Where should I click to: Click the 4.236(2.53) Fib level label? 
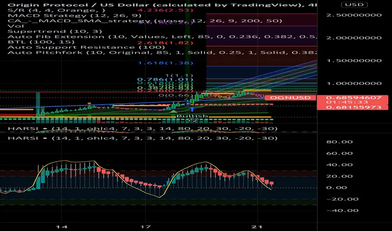[x=165, y=10]
